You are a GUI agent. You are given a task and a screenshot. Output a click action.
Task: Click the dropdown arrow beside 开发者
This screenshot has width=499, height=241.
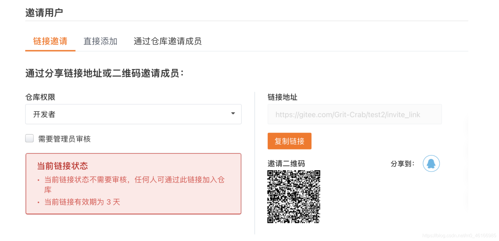click(x=233, y=114)
